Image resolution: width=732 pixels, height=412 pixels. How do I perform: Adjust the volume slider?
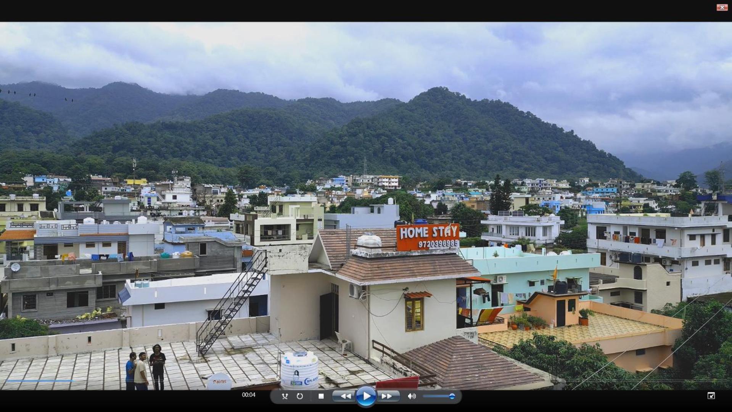[x=439, y=396]
